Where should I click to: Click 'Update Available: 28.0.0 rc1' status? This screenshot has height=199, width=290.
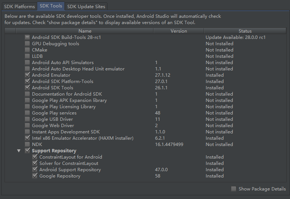coord(235,37)
